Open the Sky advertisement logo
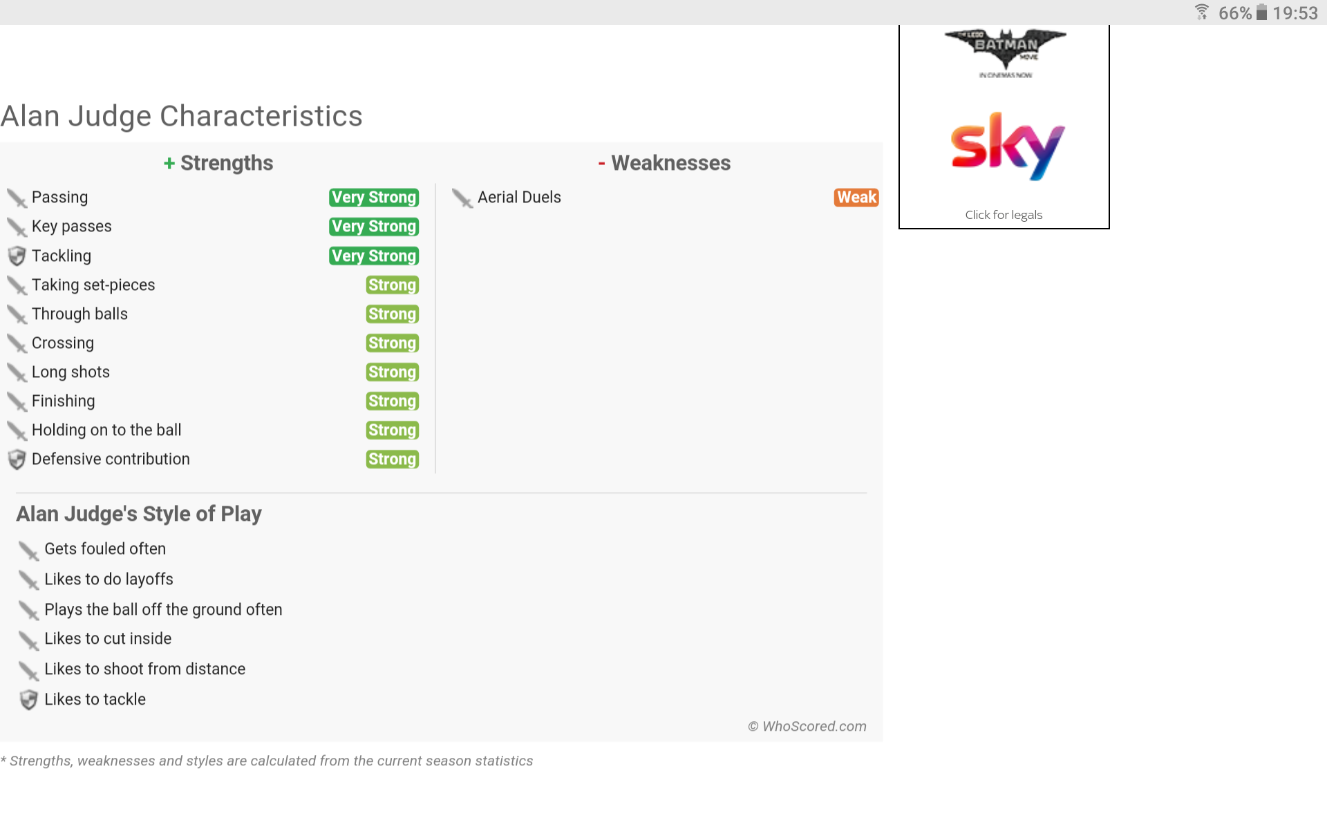Image resolution: width=1327 pixels, height=829 pixels. pyautogui.click(x=1007, y=146)
